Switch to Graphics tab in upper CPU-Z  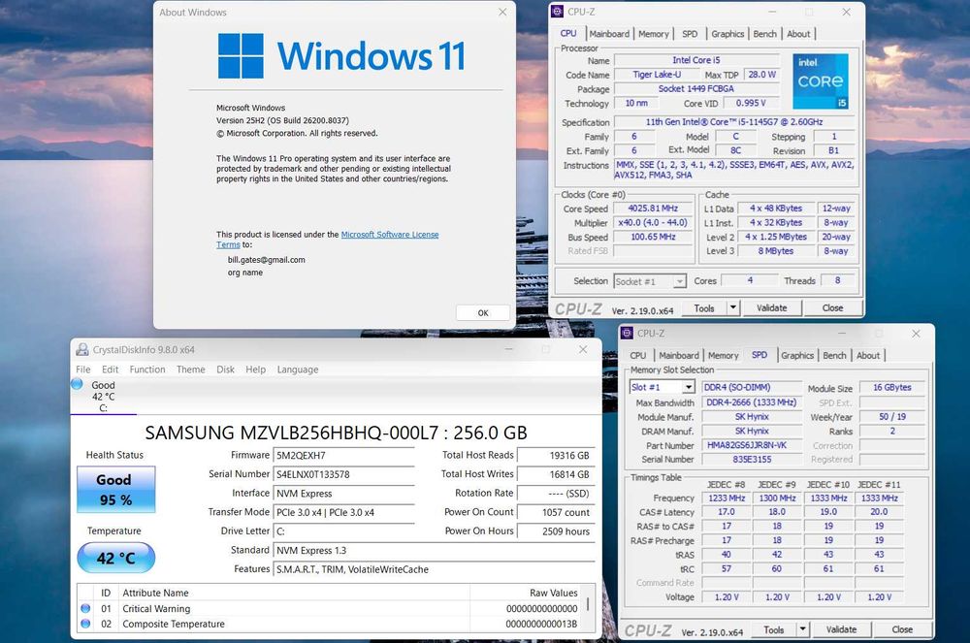click(x=727, y=34)
